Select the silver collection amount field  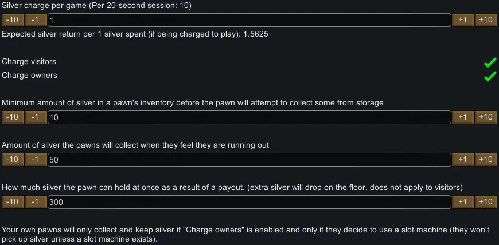tap(249, 160)
